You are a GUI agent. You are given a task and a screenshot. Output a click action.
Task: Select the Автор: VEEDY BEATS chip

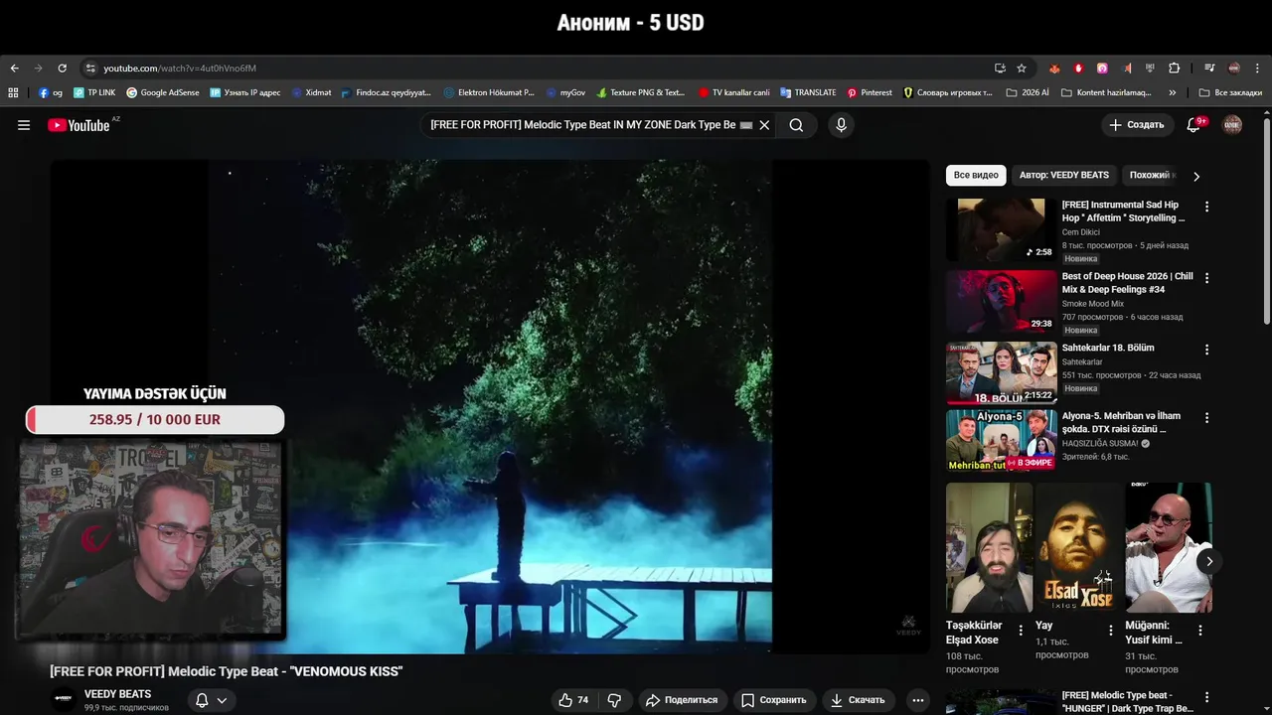point(1064,175)
